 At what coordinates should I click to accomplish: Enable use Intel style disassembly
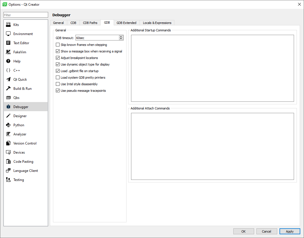click(57, 84)
